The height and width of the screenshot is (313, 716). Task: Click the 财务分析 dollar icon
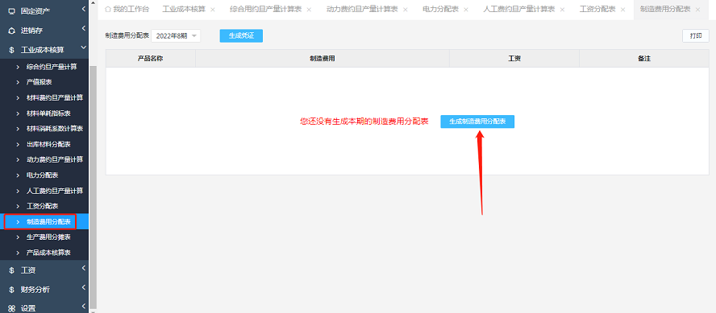click(12, 290)
